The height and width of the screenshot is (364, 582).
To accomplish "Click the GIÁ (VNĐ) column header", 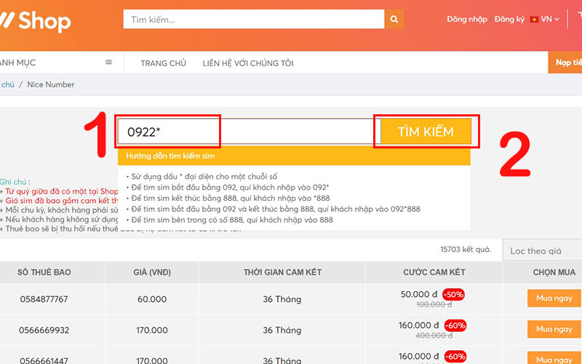I will (152, 272).
